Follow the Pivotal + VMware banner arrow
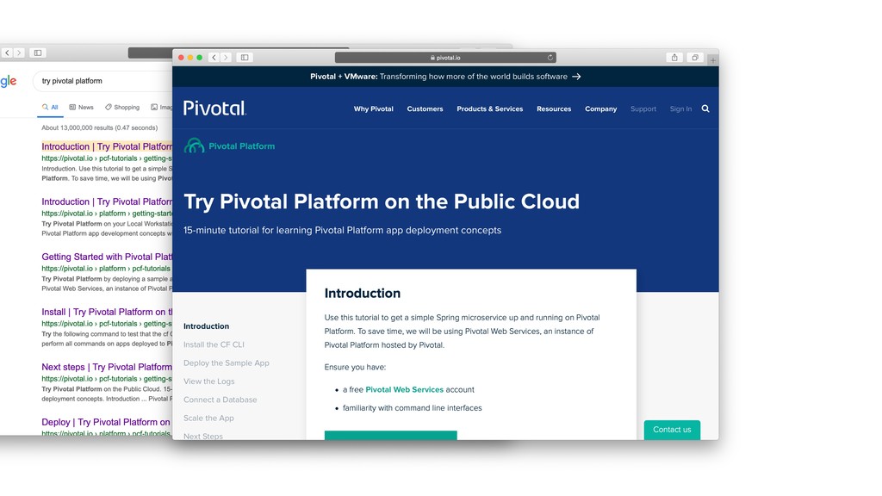This screenshot has width=882, height=496. click(576, 77)
